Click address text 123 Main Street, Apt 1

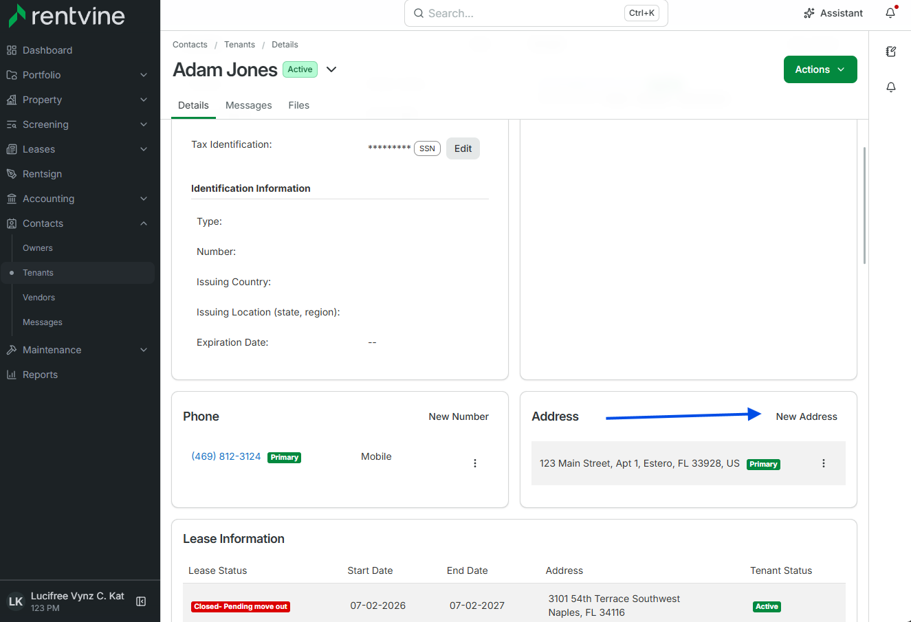pyautogui.click(x=639, y=463)
